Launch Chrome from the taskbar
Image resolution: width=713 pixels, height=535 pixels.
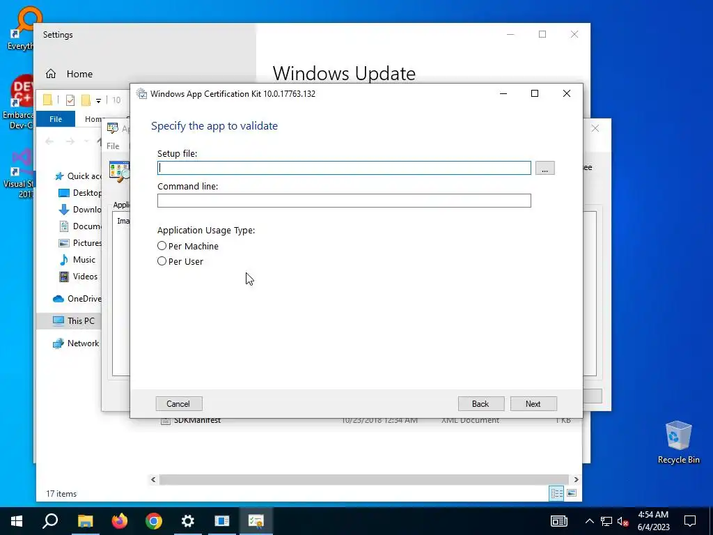coord(154,521)
